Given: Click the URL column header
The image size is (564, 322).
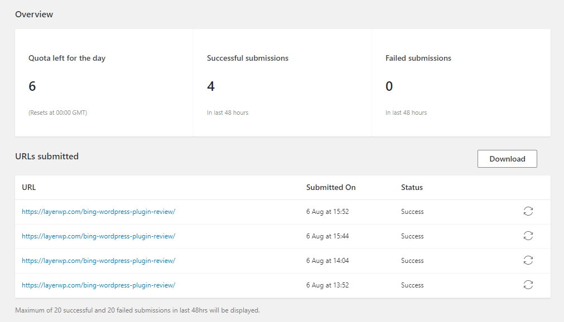Looking at the screenshot, I should point(29,187).
